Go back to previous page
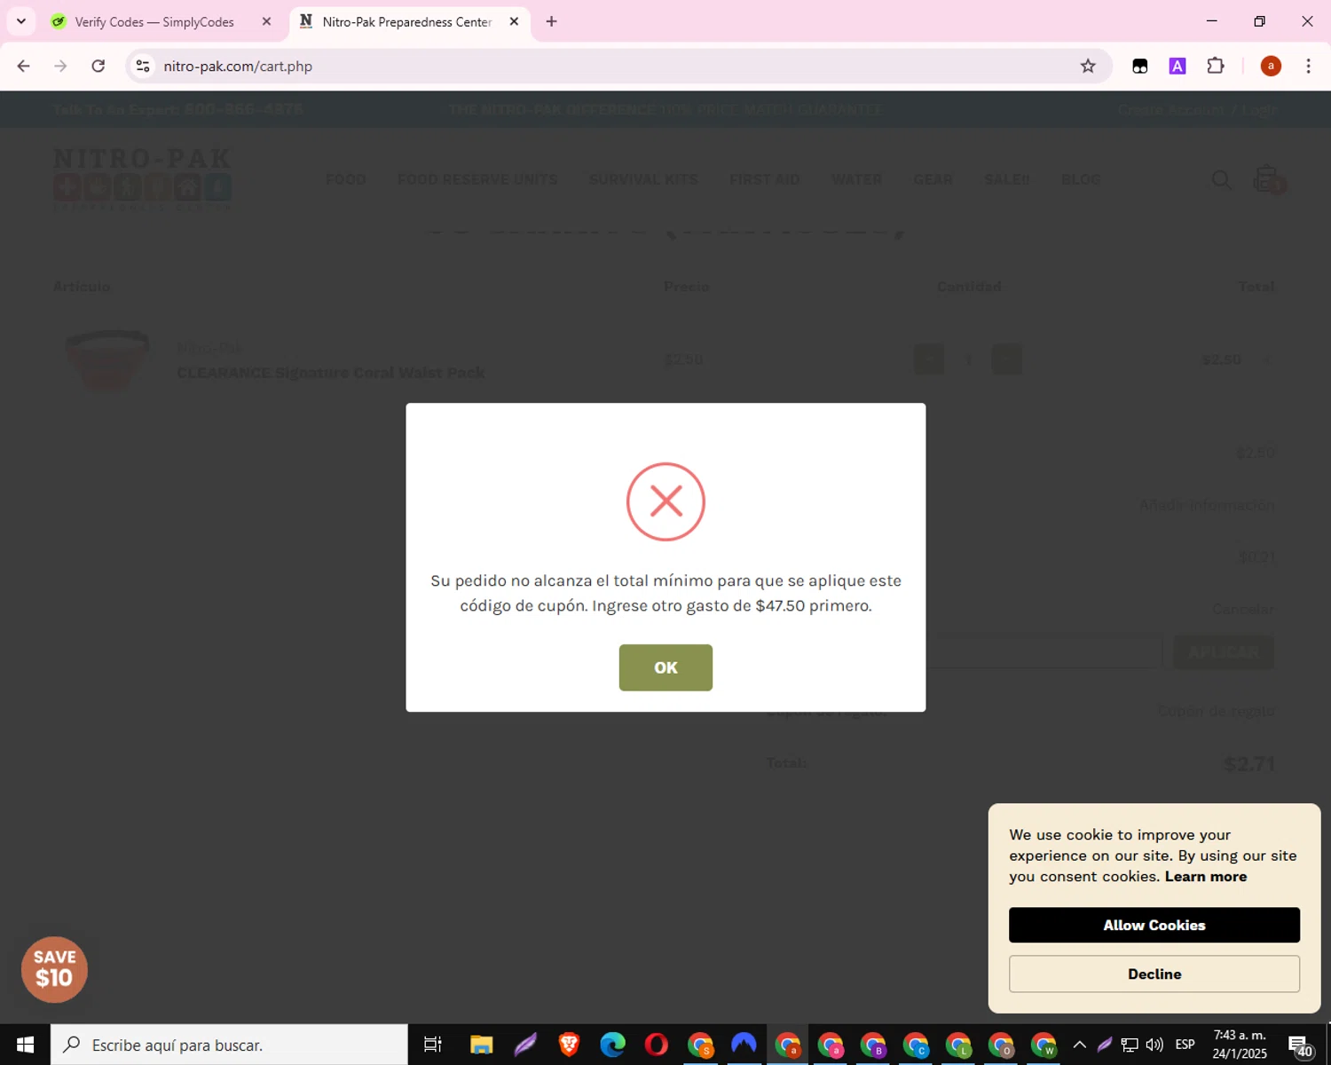 [x=24, y=66]
